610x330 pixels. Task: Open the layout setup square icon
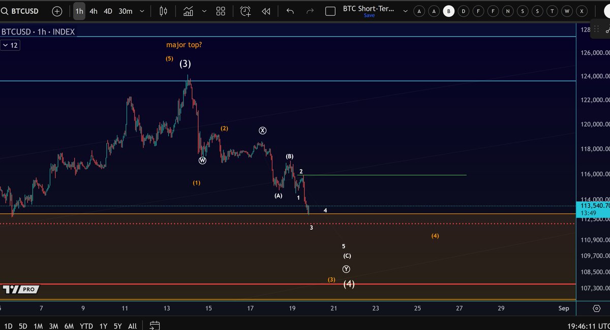coord(330,11)
